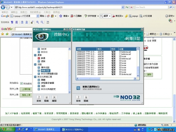
Task: Click the Live Search magnifier button
Action: click(x=170, y=7)
